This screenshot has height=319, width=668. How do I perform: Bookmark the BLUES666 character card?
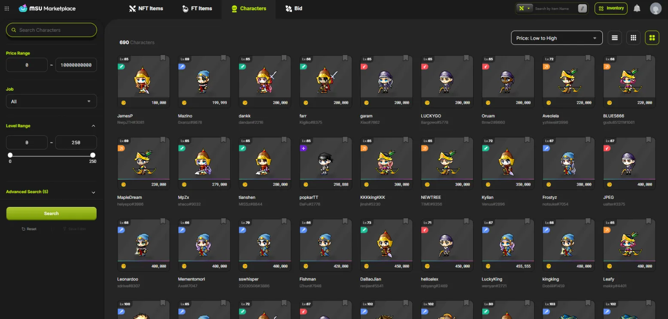click(649, 58)
